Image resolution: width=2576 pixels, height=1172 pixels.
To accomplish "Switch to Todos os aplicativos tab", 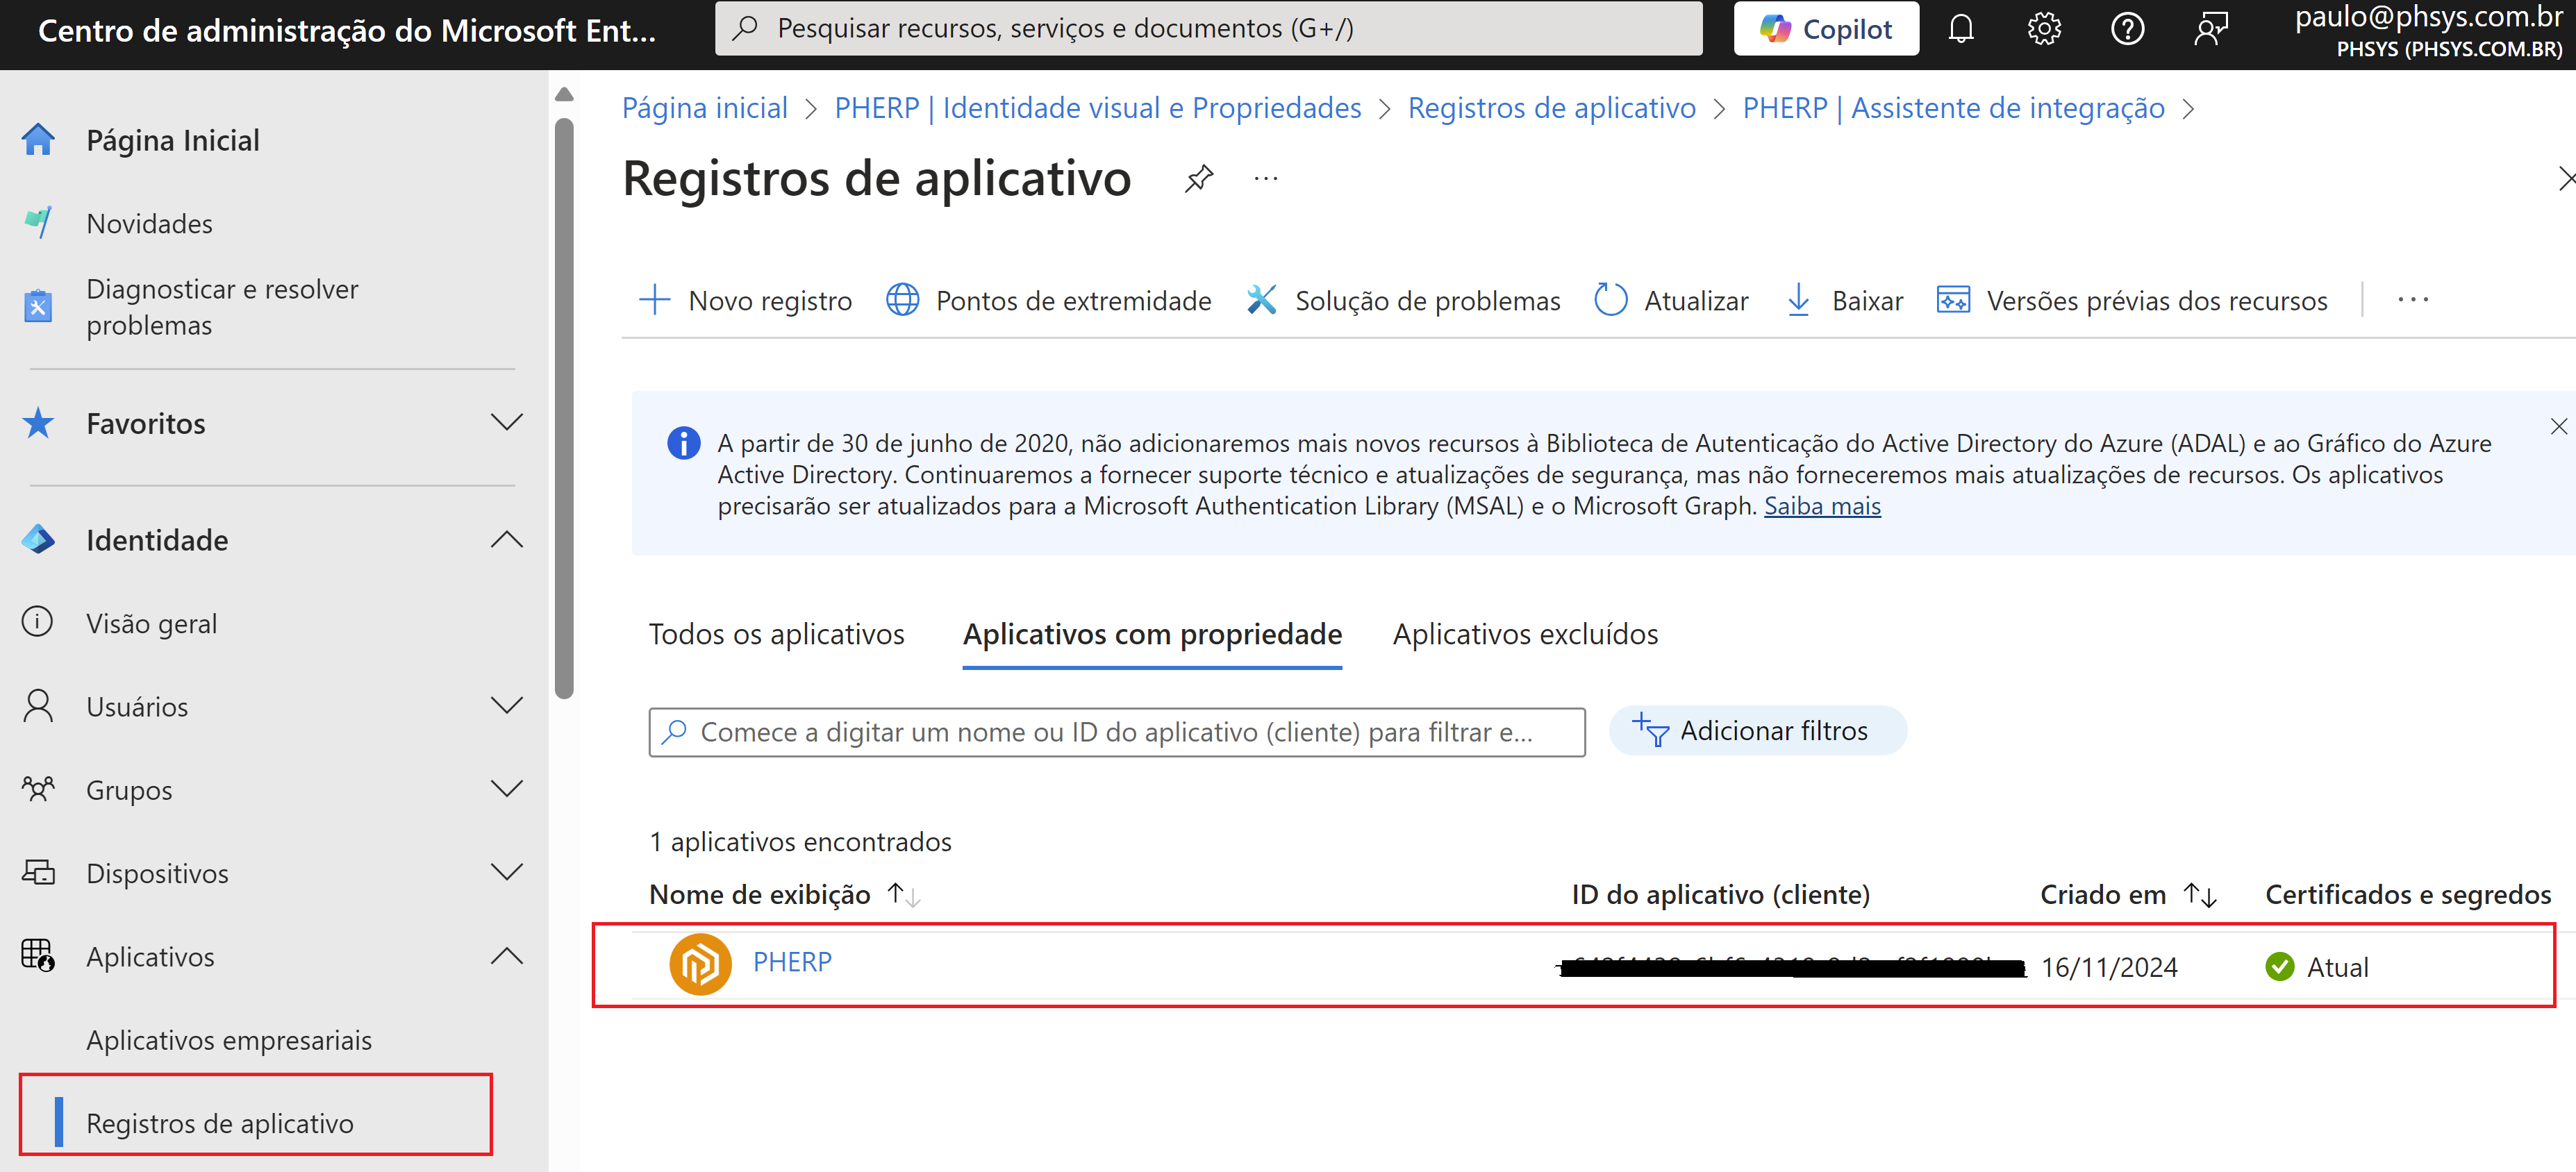I will (776, 634).
